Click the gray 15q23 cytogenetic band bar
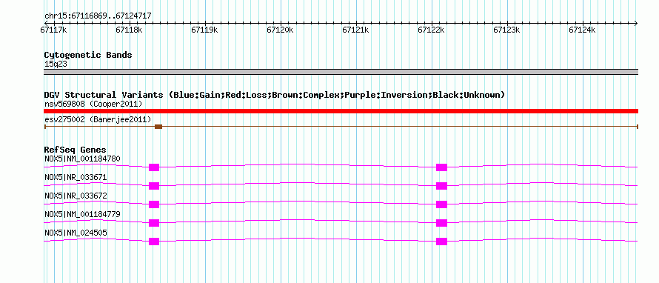The width and height of the screenshot is (659, 283). pyautogui.click(x=341, y=72)
